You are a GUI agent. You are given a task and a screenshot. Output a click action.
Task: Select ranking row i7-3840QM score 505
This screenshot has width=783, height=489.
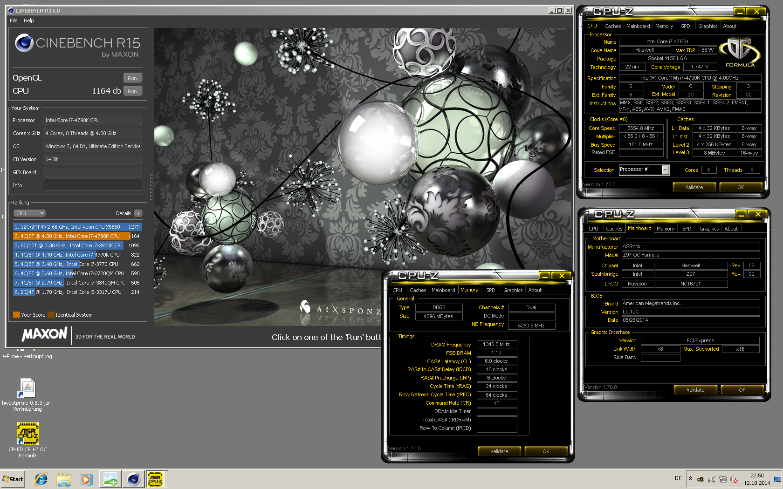pos(77,283)
